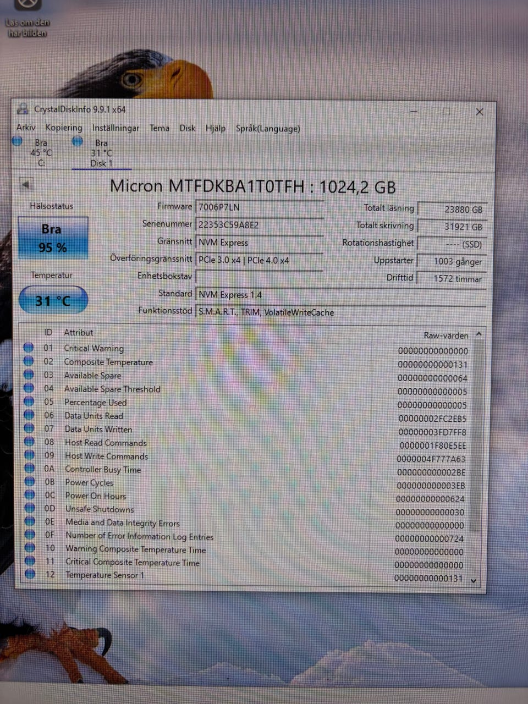
Task: Click status dot of Error Information Log Entries
Action: (x=30, y=534)
